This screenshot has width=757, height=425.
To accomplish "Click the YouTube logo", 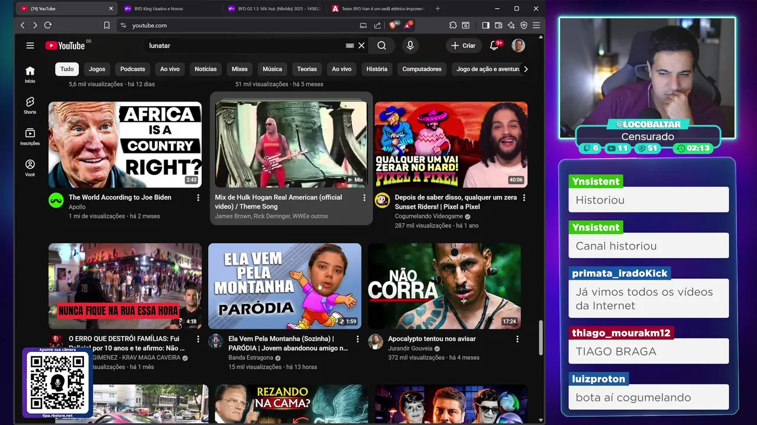I will point(65,45).
